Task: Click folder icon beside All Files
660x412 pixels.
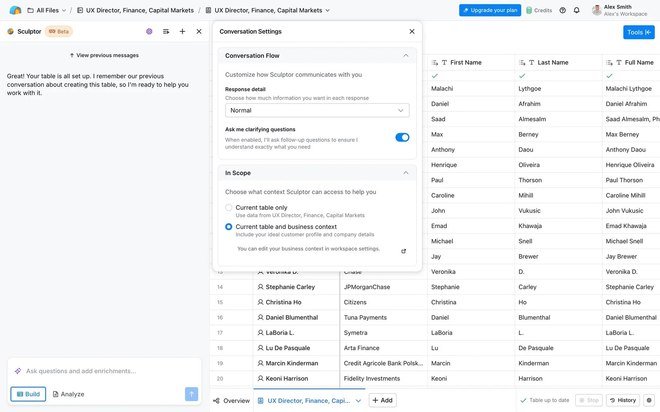Action: [31, 10]
